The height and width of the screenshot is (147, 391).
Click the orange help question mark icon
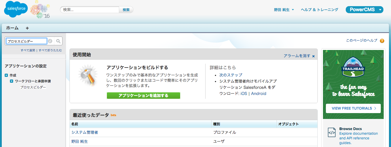point(382,41)
